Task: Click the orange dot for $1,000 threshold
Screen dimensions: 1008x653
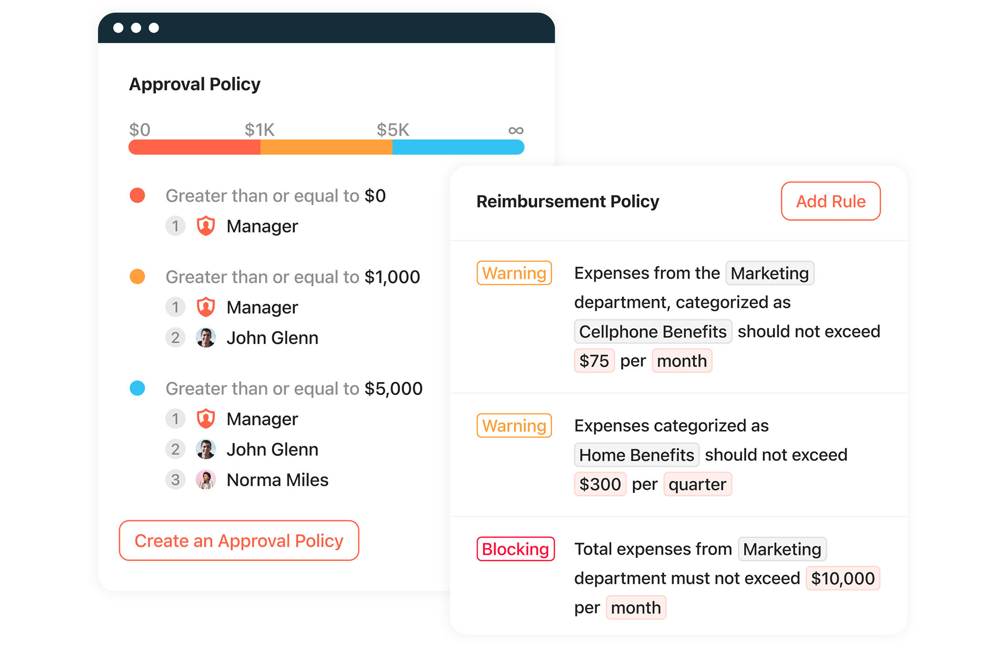Action: pos(137,277)
